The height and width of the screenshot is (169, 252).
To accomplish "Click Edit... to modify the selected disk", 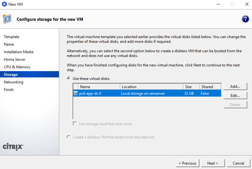I will 235,96.
